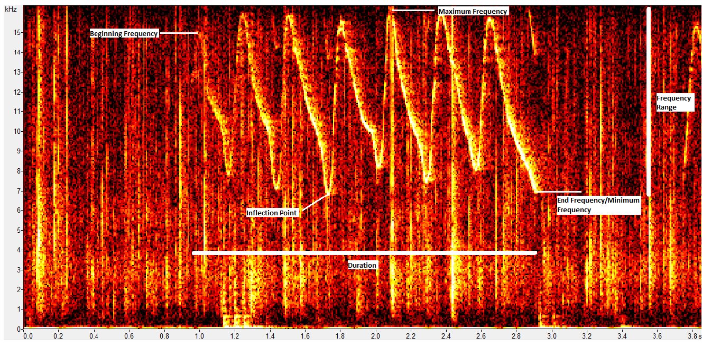Click the Inflection Point label
The image size is (702, 346).
click(272, 213)
